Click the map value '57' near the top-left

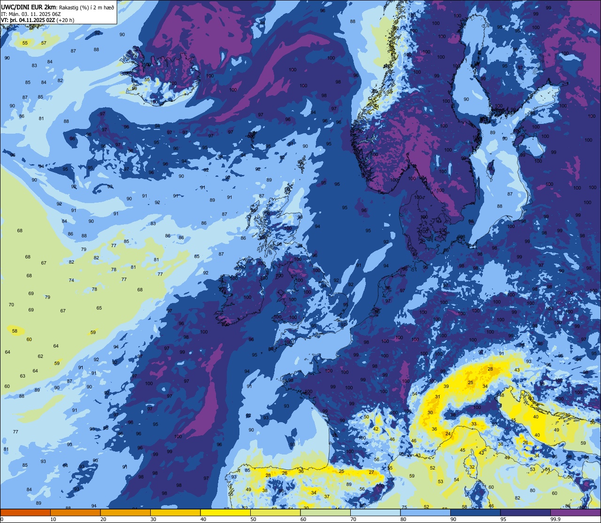pos(44,43)
